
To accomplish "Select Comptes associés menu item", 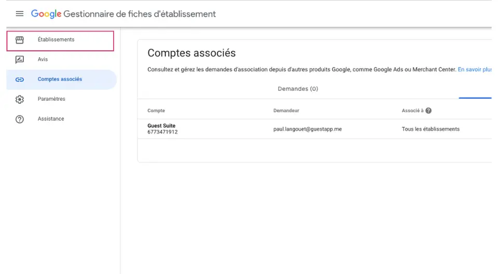I will coord(62,79).
